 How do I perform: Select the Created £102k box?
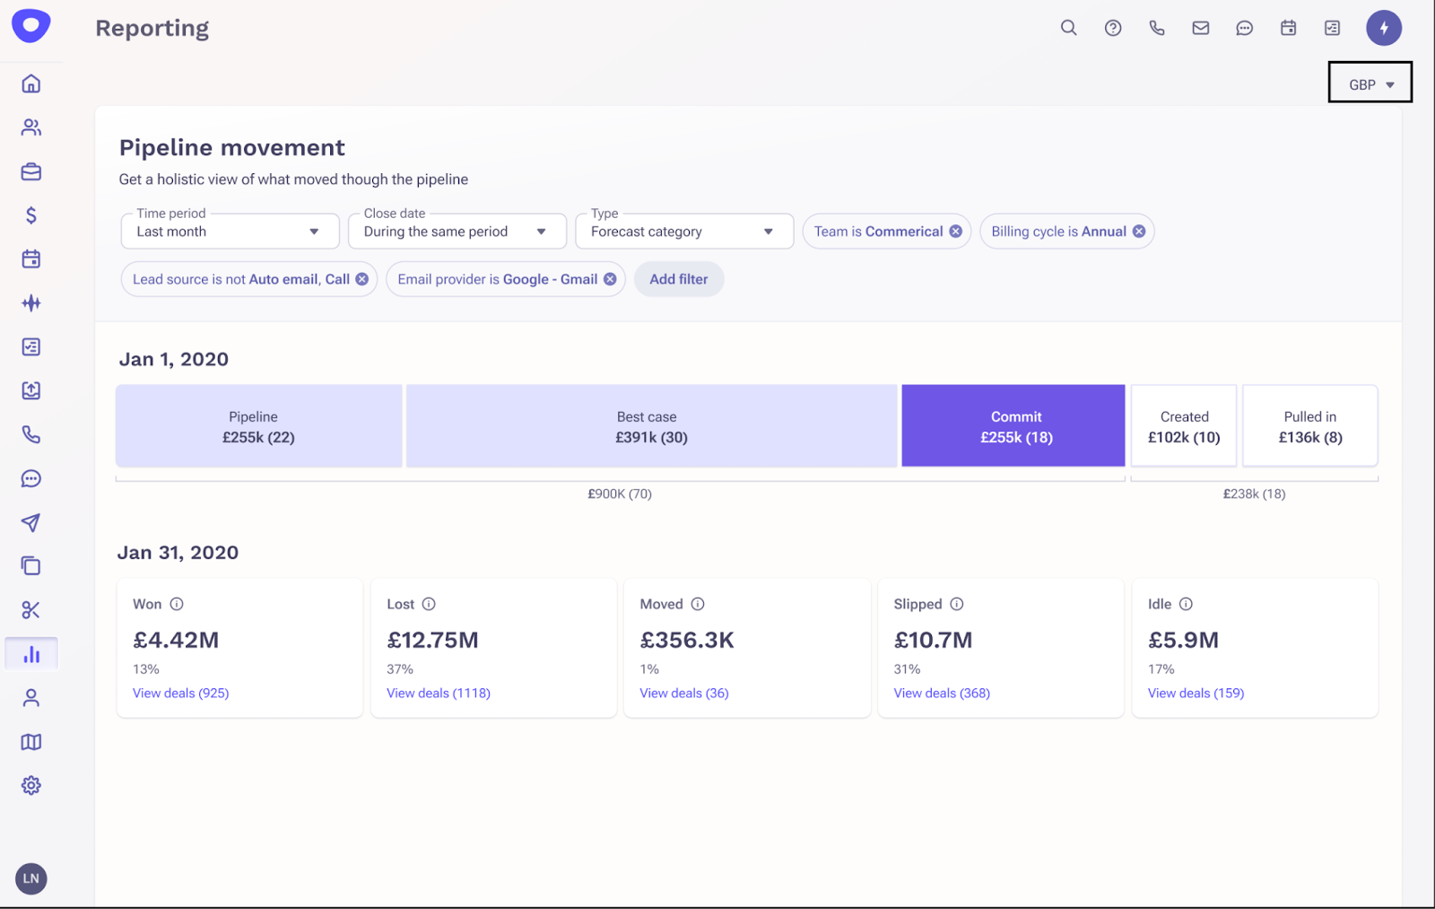1184,426
